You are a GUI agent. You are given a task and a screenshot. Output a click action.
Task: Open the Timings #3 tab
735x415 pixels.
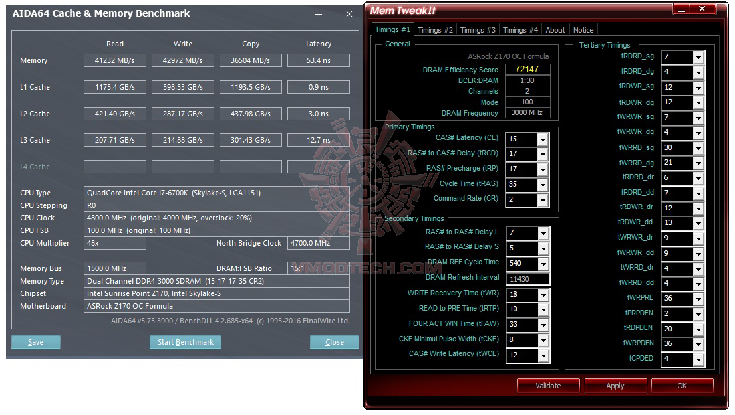478,30
